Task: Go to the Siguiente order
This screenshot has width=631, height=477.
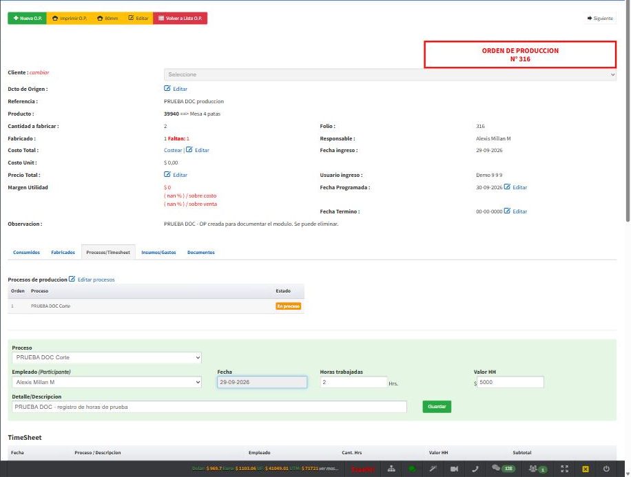Action: coord(600,18)
